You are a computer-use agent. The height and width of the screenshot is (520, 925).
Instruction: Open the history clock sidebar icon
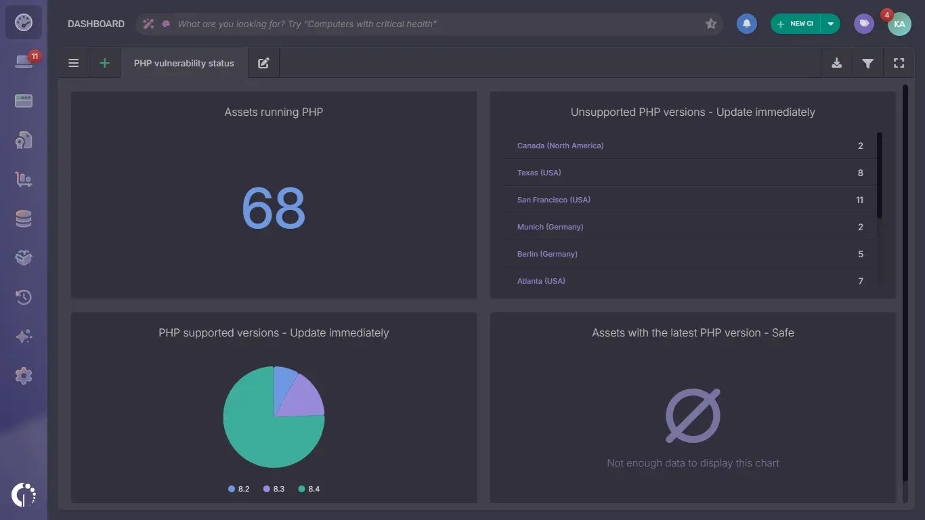[24, 297]
